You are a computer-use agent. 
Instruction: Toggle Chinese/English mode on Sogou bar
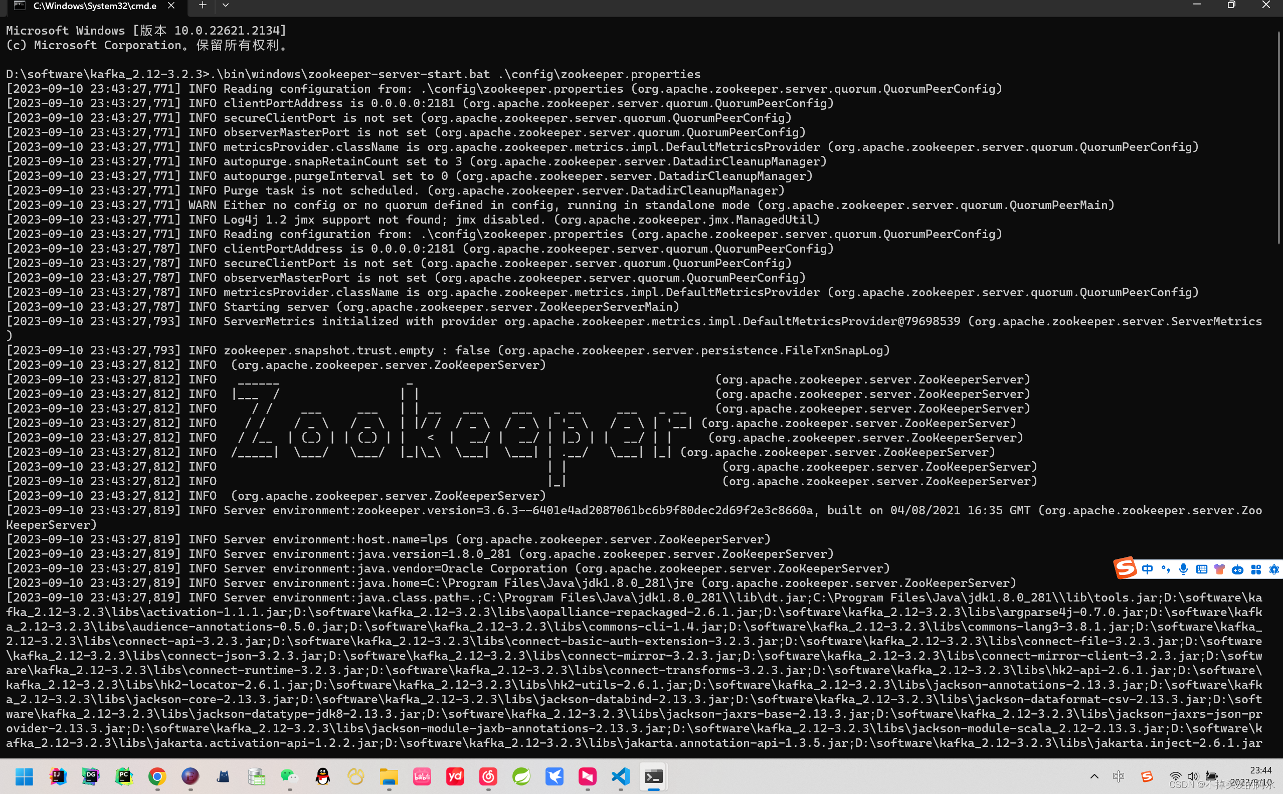(1148, 569)
